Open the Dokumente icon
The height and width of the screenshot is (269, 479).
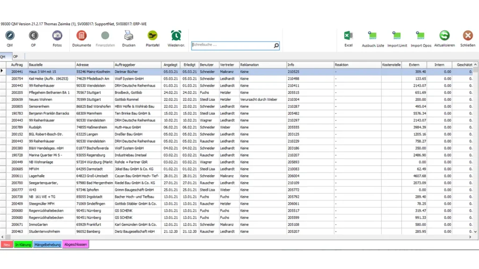pos(81,36)
